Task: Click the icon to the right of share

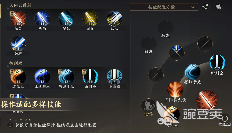Action: (x=218, y=7)
